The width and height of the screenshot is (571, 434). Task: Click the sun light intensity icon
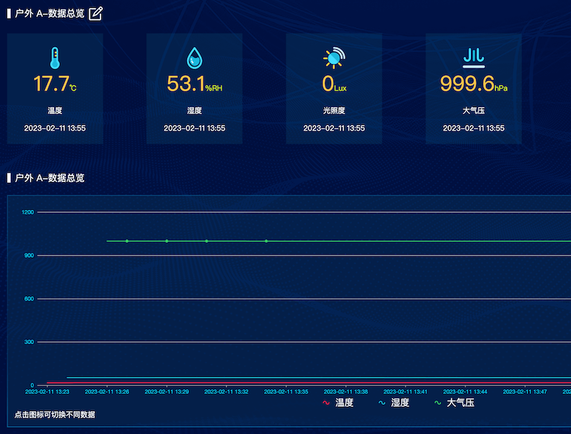coord(333,58)
